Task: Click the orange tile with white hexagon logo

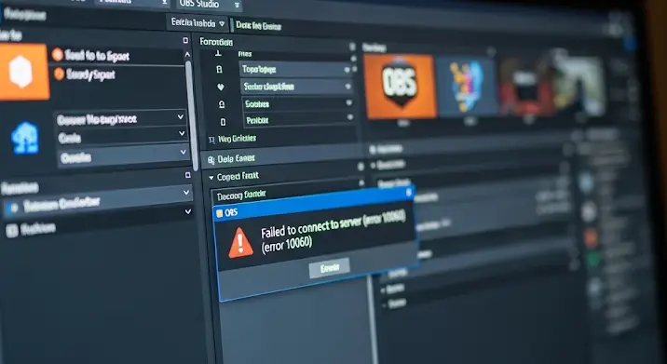Action: (23, 72)
